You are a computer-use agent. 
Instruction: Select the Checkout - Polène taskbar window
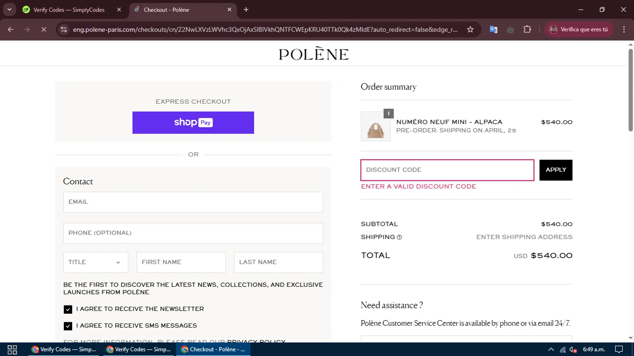pyautogui.click(x=213, y=350)
